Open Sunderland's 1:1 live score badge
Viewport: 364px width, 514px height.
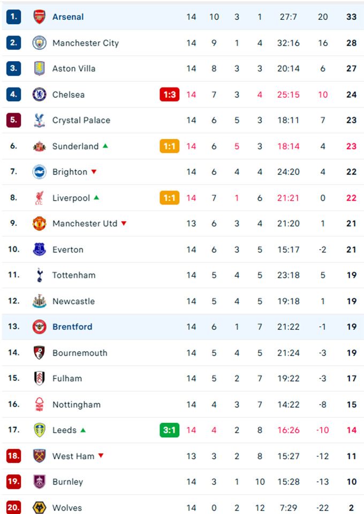[x=169, y=146]
